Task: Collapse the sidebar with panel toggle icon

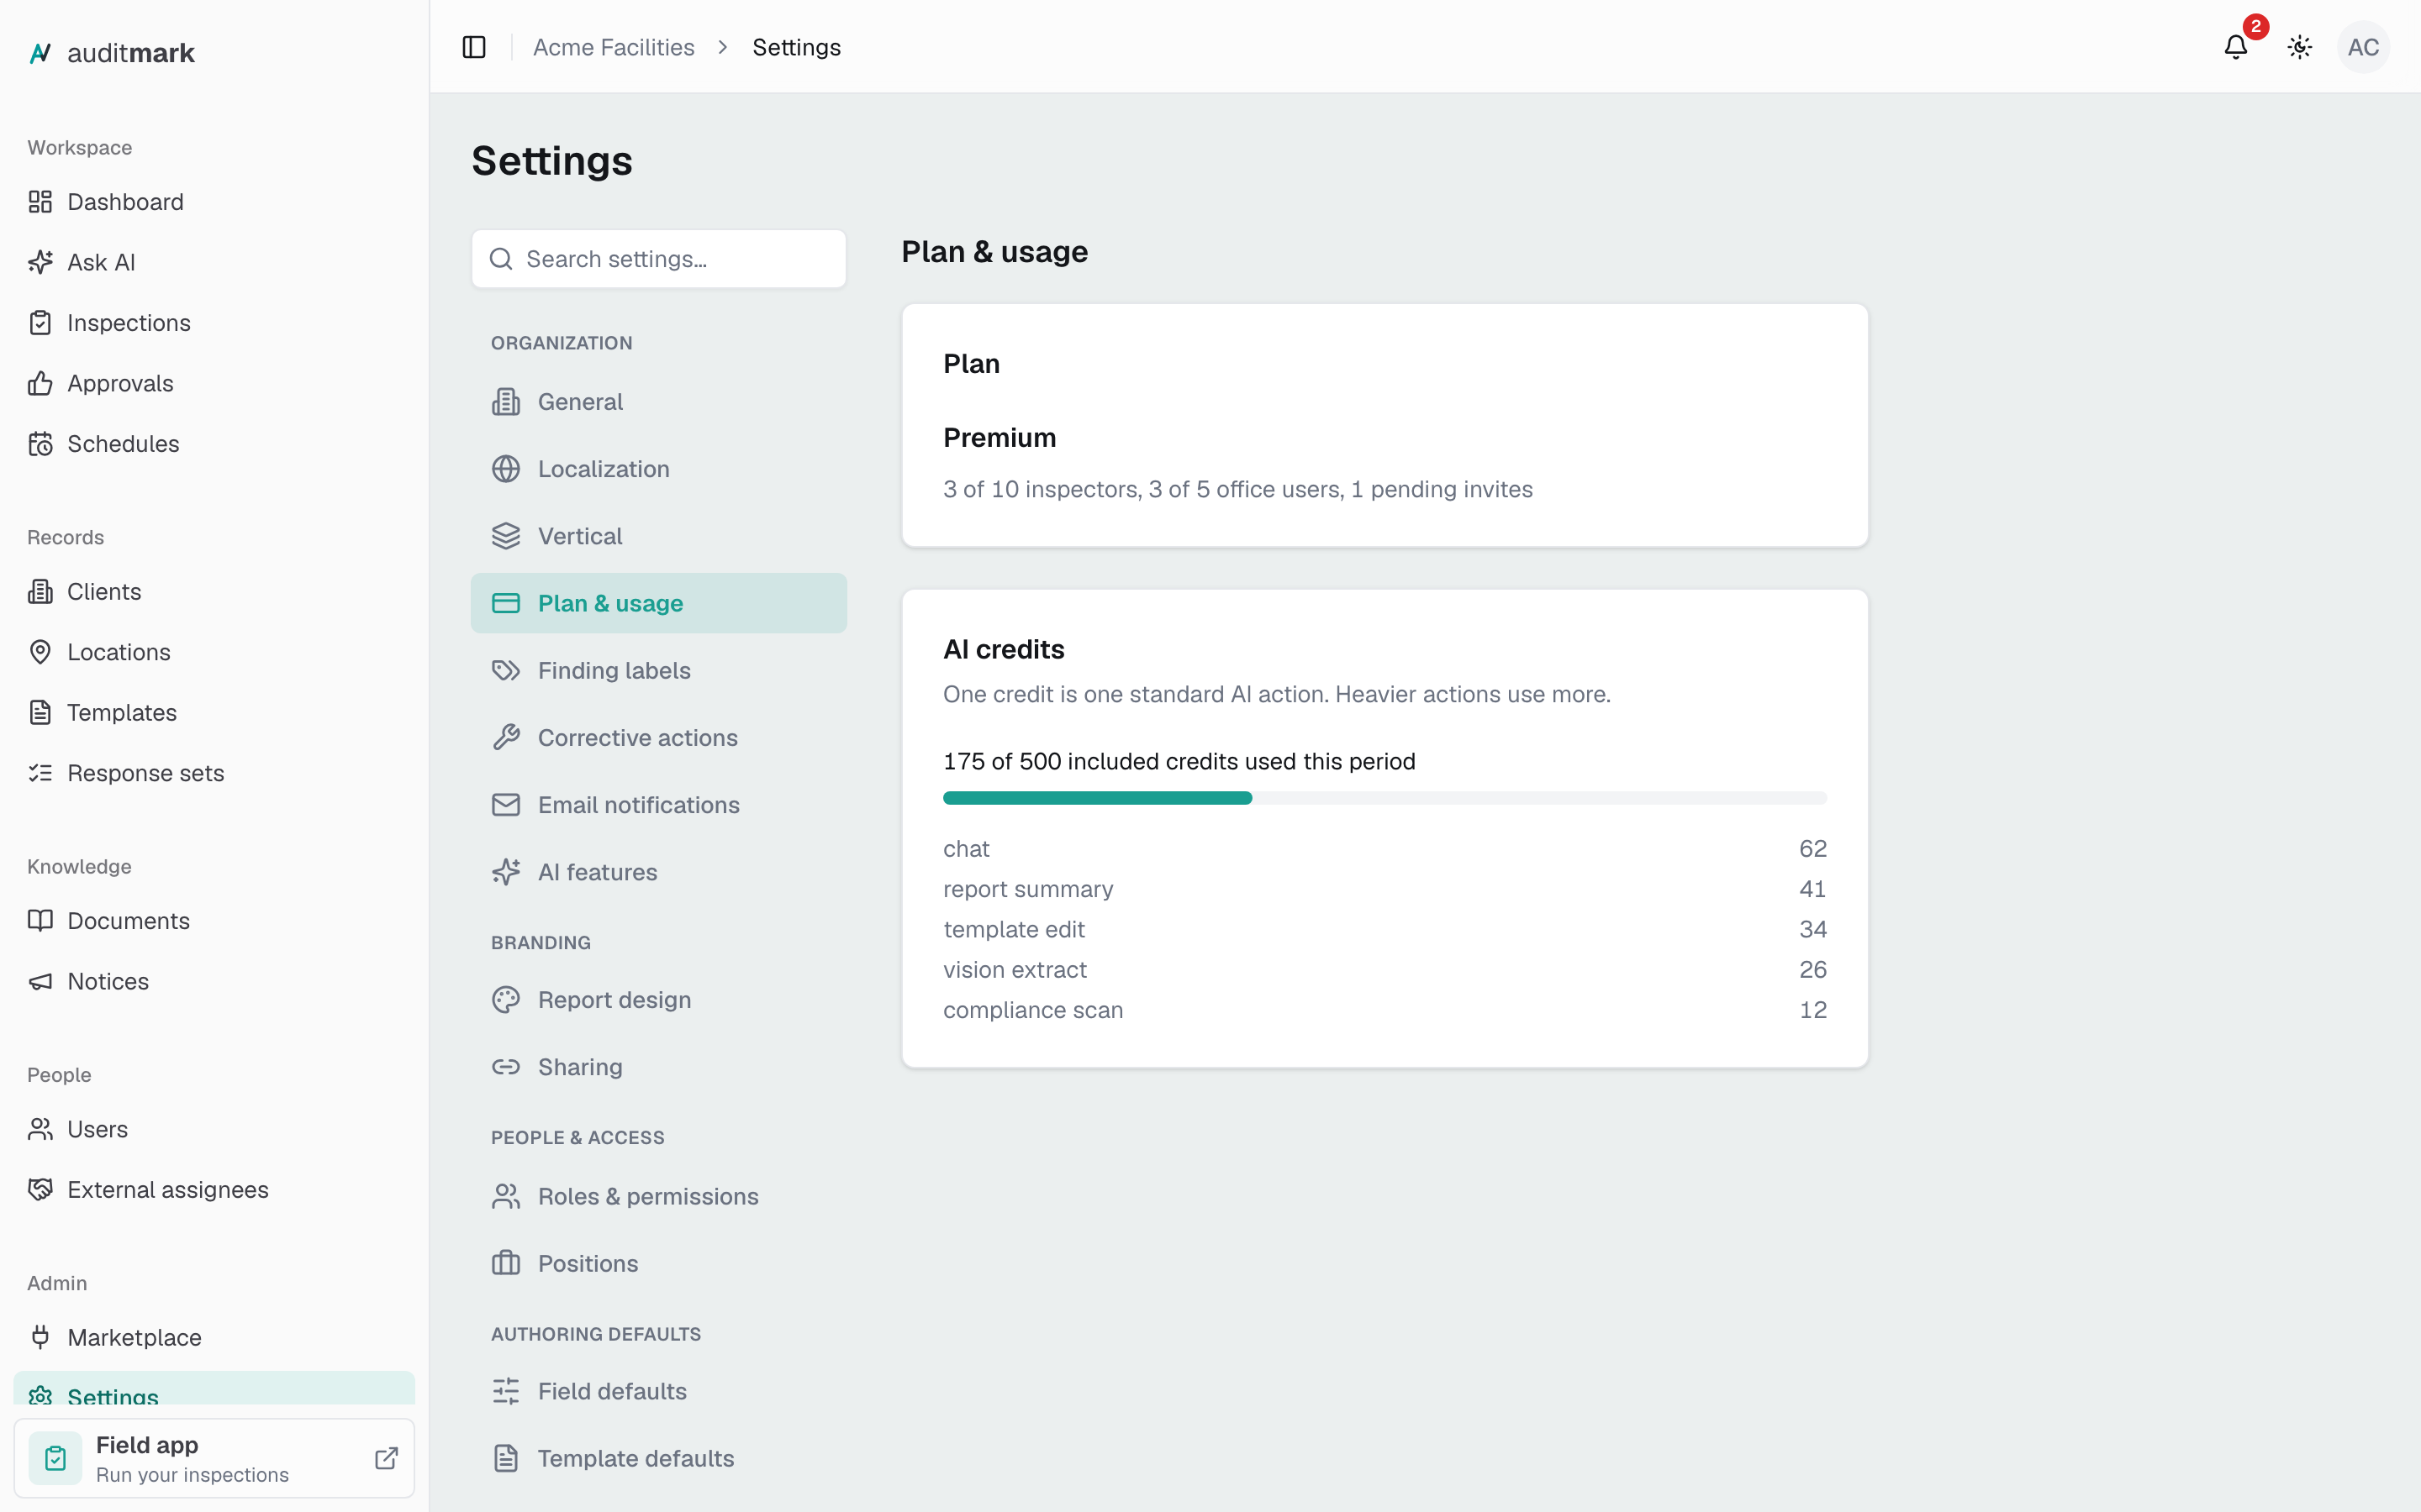Action: (474, 47)
